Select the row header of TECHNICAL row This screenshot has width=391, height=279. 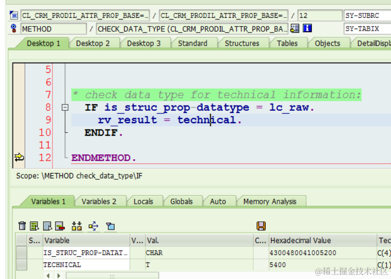point(22,265)
